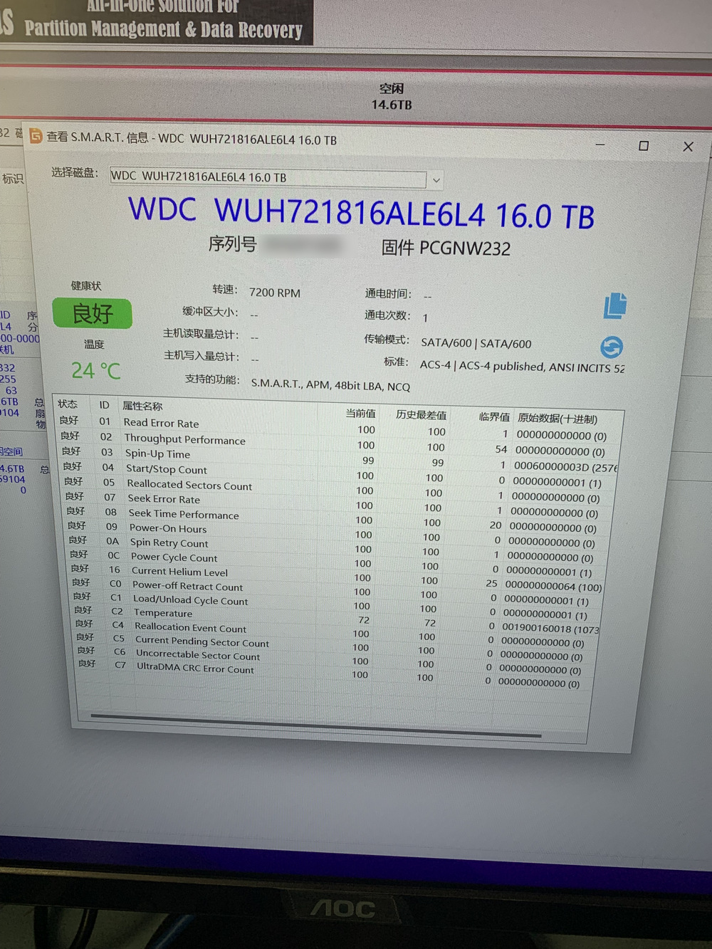The height and width of the screenshot is (949, 712).
Task: Click the raw value 00060000003D for Spin-Up Time
Action: click(565, 467)
